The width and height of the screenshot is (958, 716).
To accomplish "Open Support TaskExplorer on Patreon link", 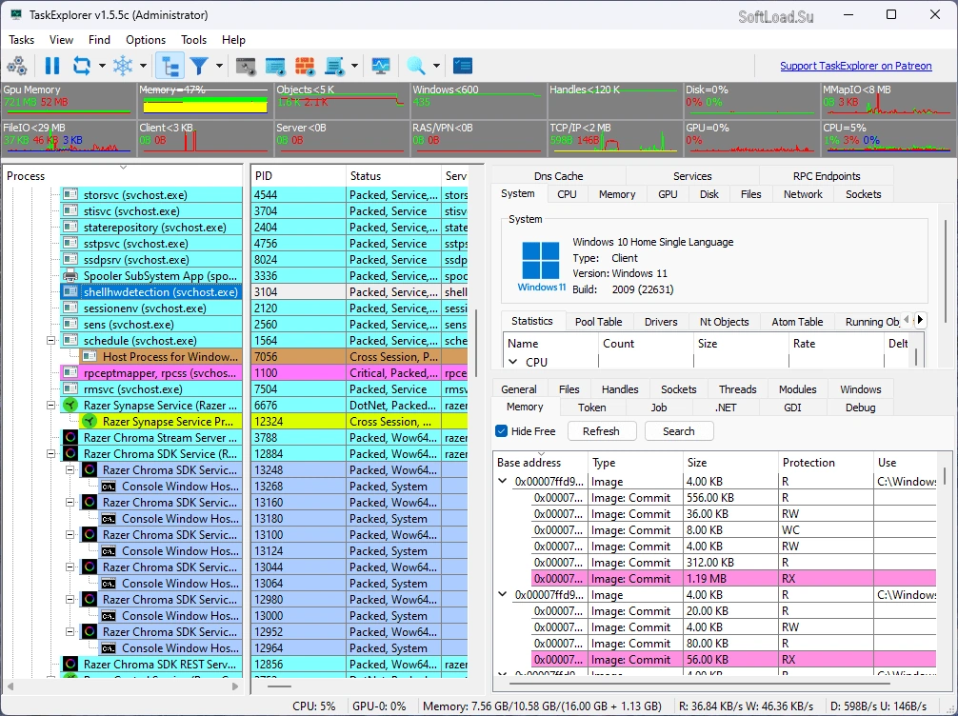I will 855,66.
